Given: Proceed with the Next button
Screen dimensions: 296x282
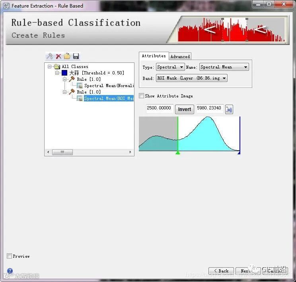Looking at the screenshot, I should 248,271.
